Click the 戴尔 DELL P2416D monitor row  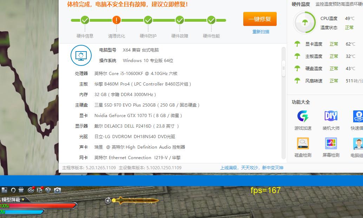pos(127,126)
